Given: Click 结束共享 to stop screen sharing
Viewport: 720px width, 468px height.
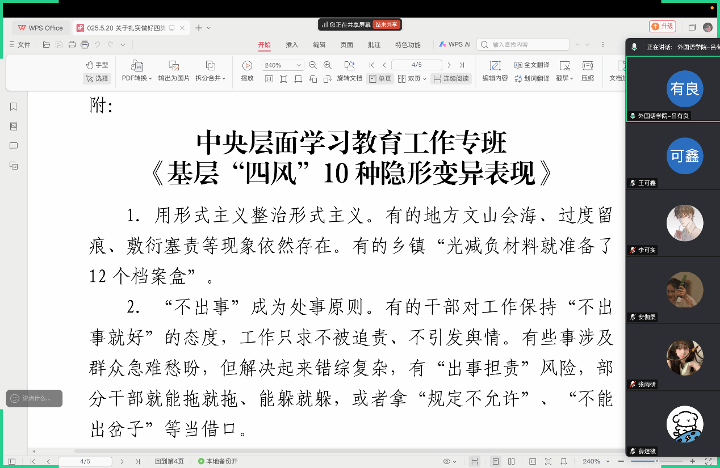Looking at the screenshot, I should [x=387, y=24].
